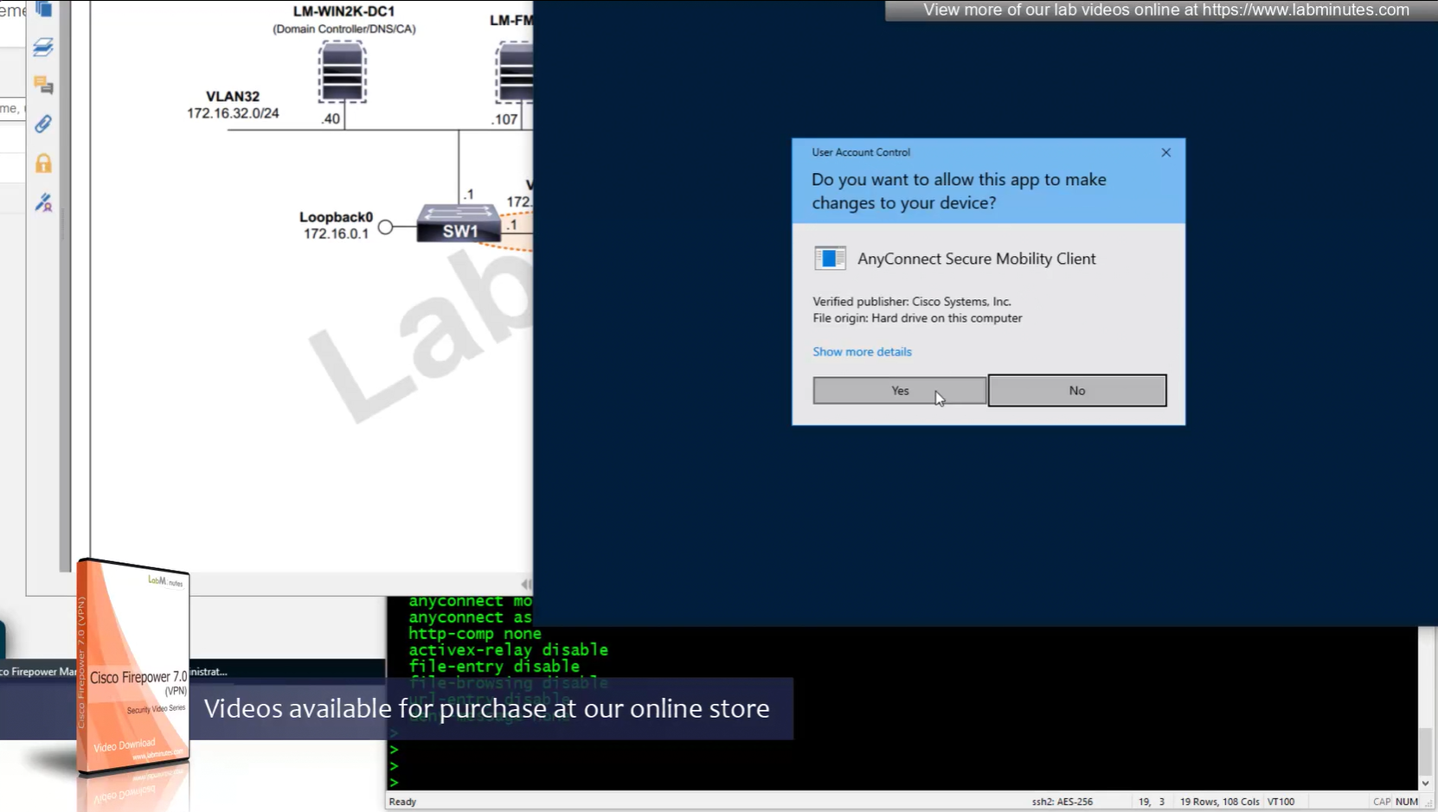Open the Signatures pen panel
This screenshot has width=1438, height=812.
[x=43, y=203]
